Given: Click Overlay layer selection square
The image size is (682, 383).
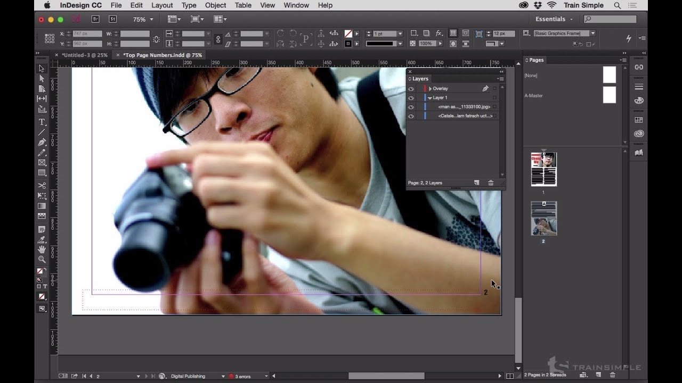Looking at the screenshot, I should [x=495, y=89].
